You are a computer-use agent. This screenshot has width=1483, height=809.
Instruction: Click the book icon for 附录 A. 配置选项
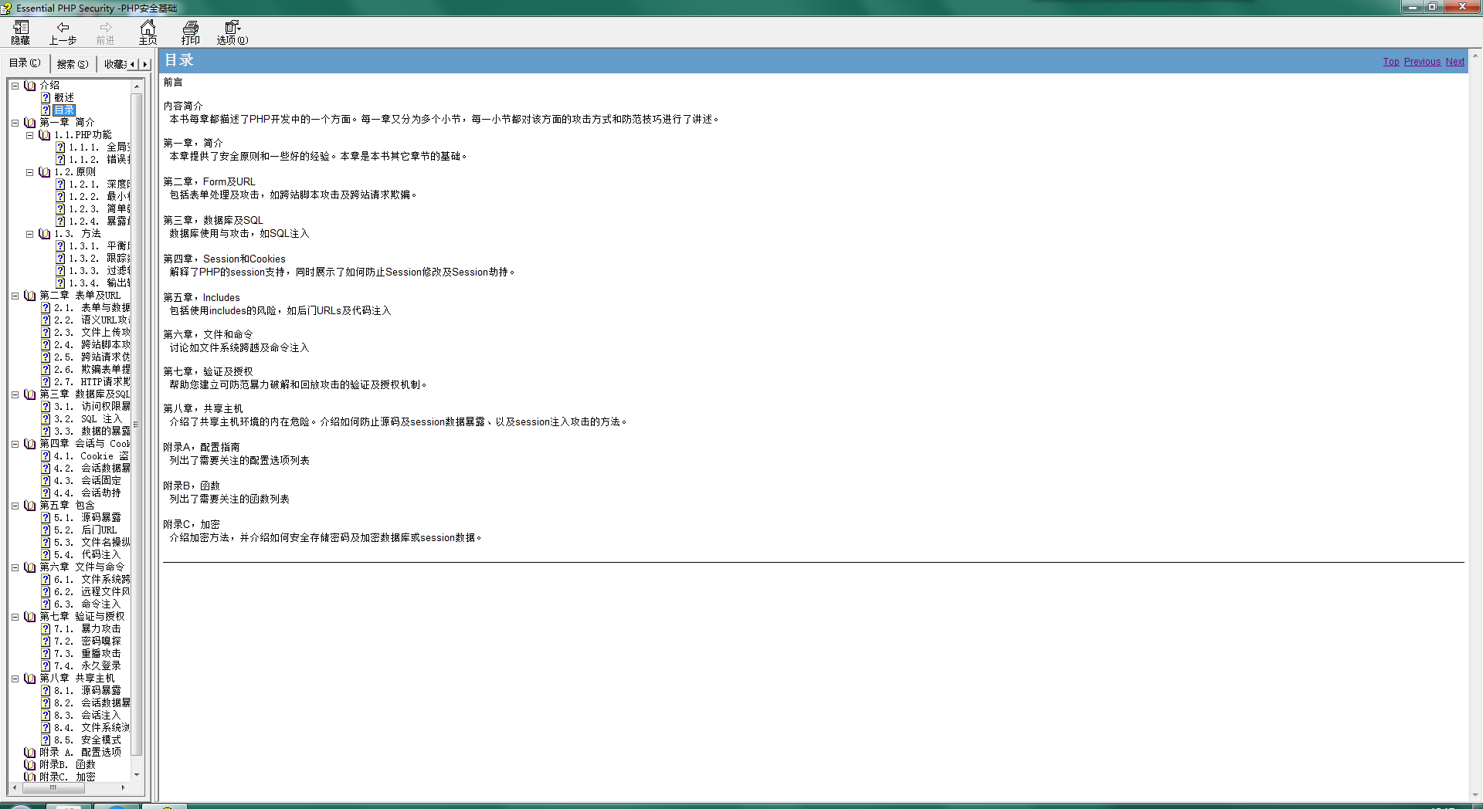pos(30,753)
